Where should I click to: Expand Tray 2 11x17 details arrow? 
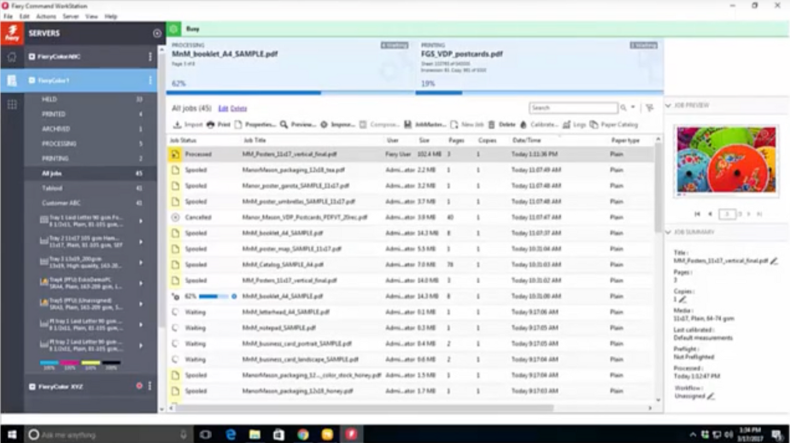[x=141, y=242]
